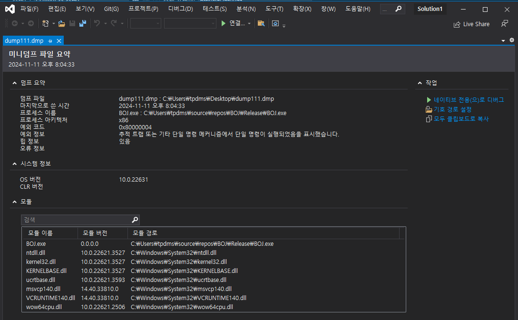This screenshot has width=518, height=320.
Task: Open the 창(W) menu
Action: (328, 9)
